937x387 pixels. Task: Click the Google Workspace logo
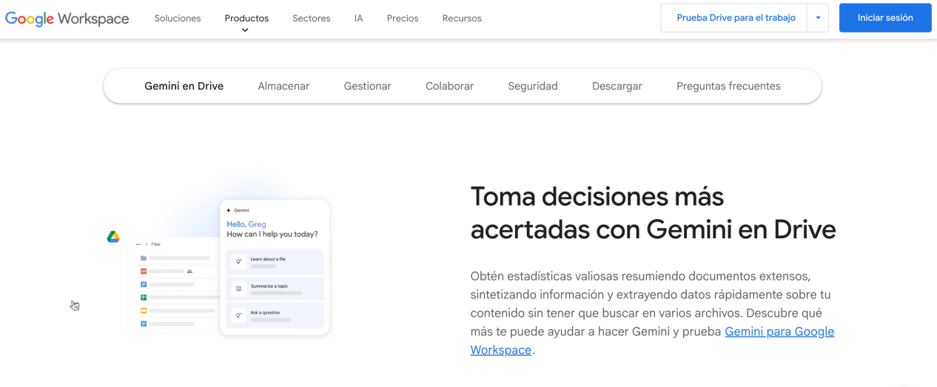[x=67, y=18]
